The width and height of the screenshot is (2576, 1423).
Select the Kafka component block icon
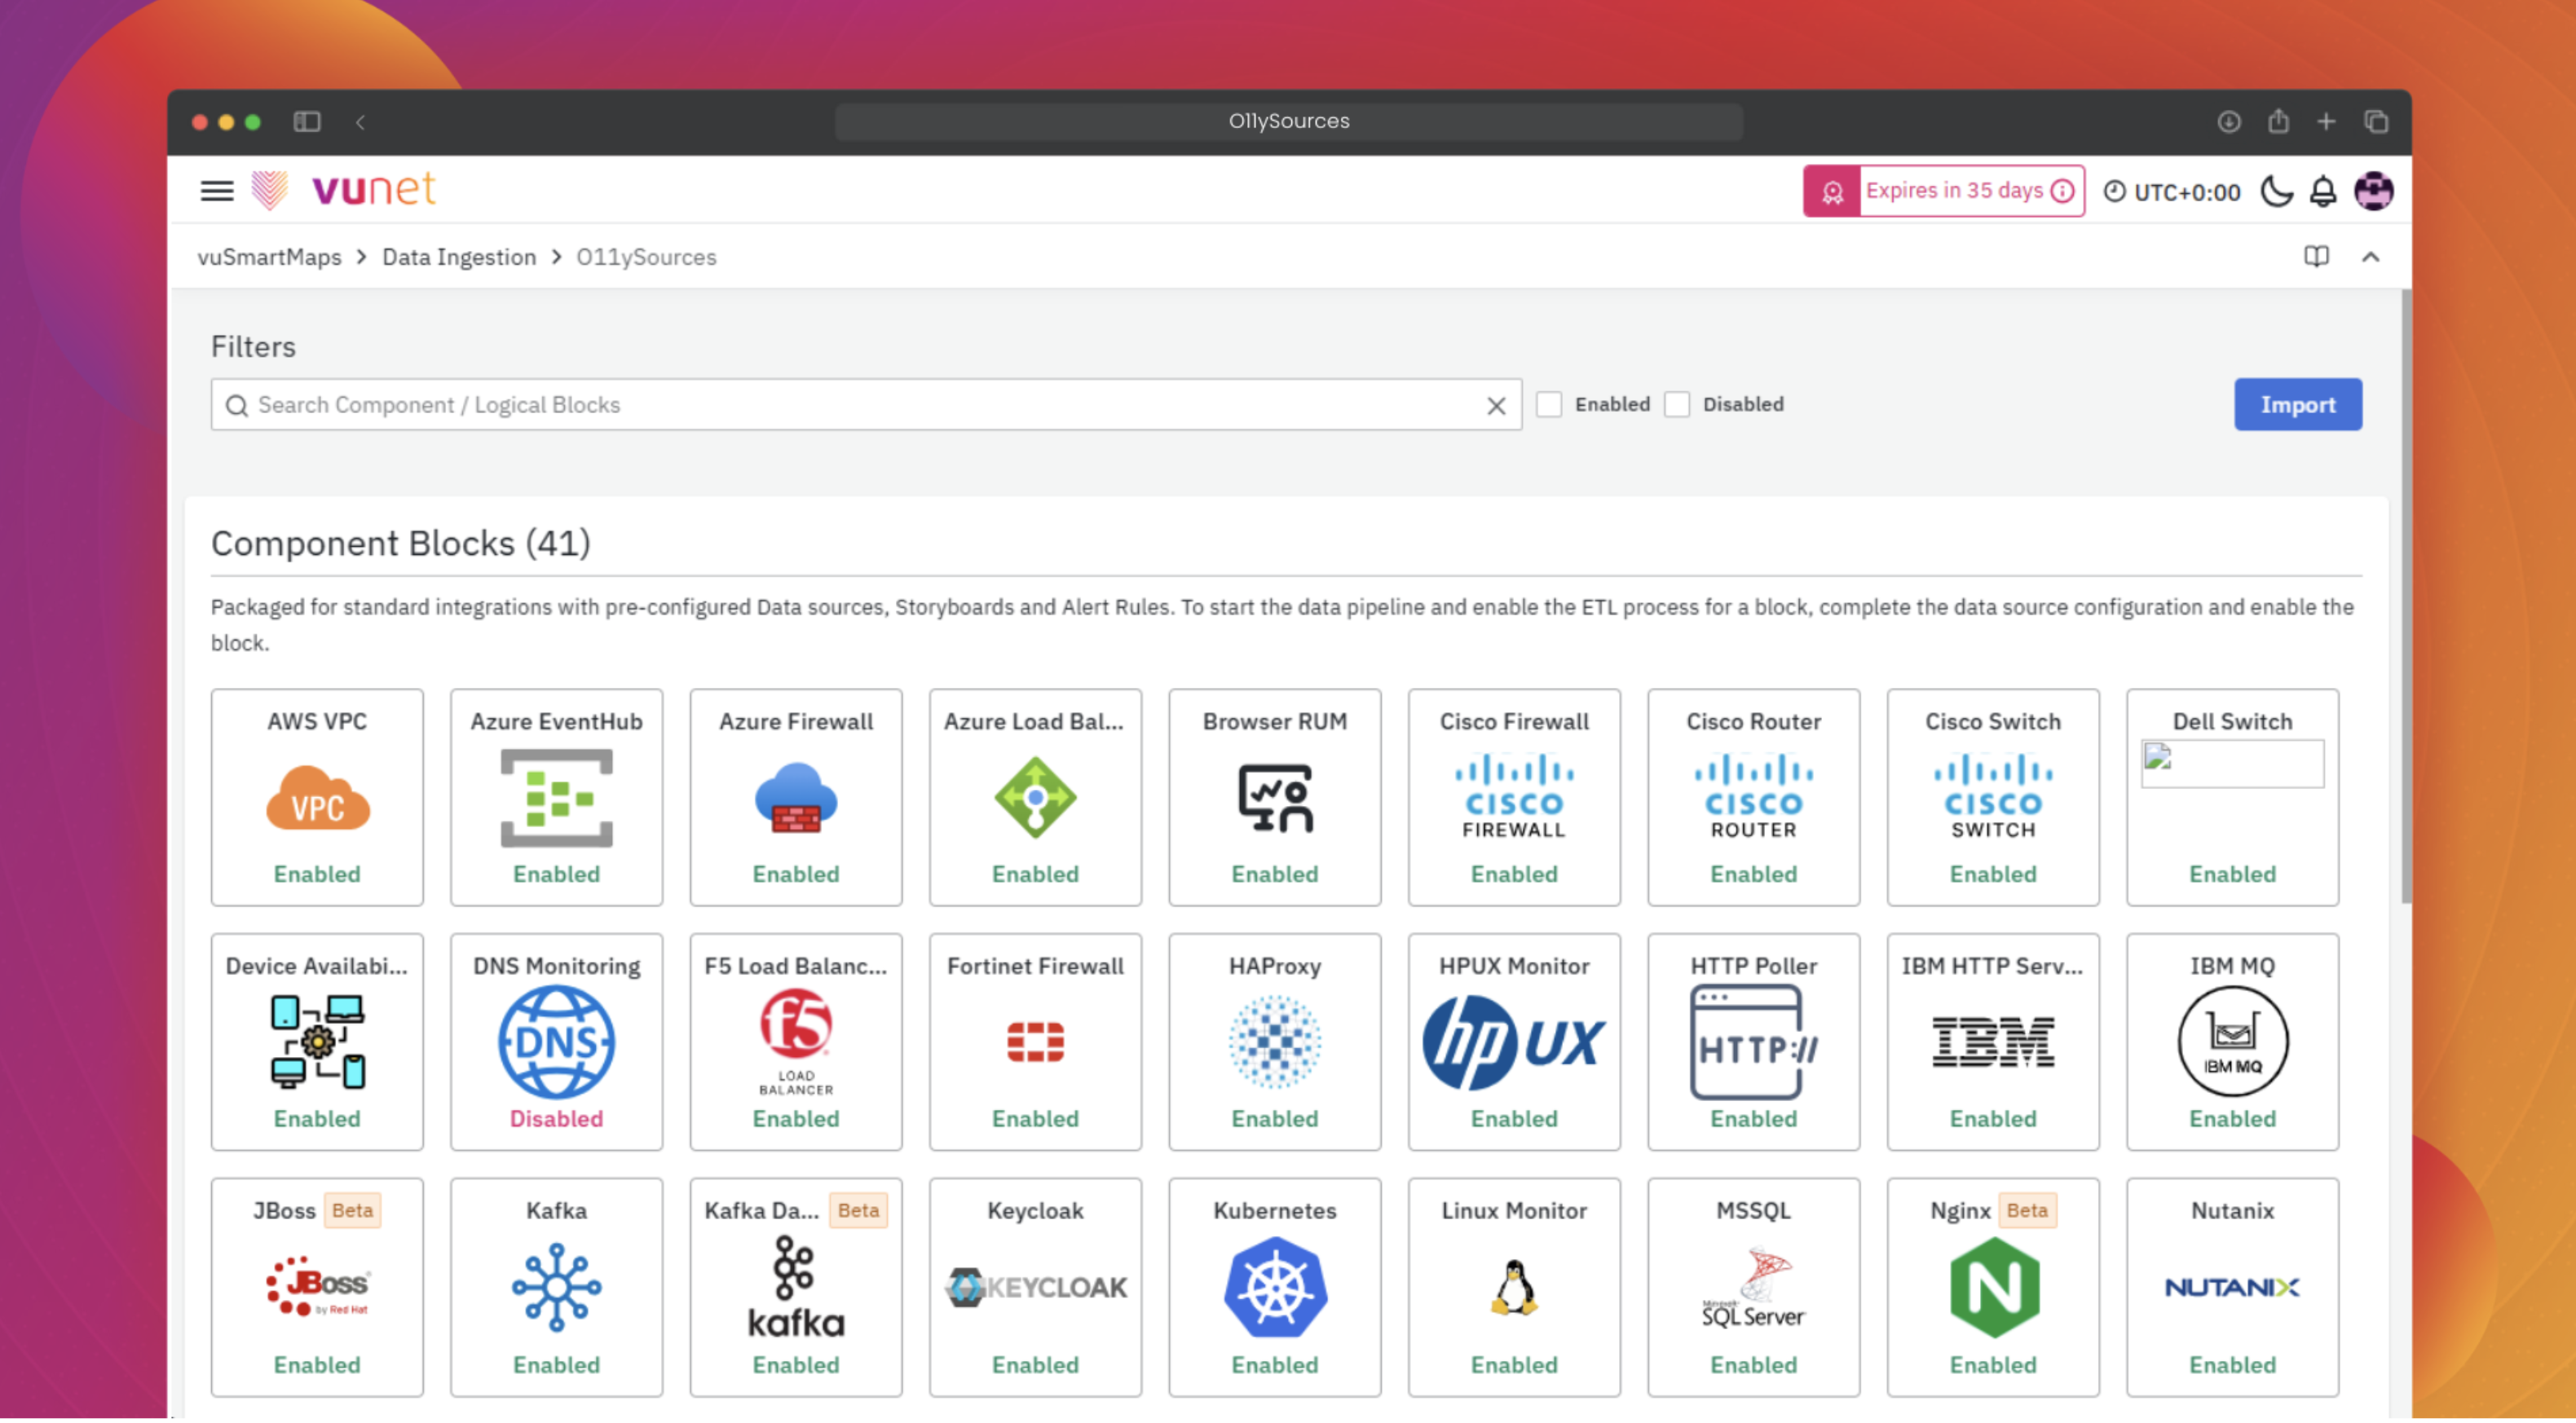[556, 1287]
